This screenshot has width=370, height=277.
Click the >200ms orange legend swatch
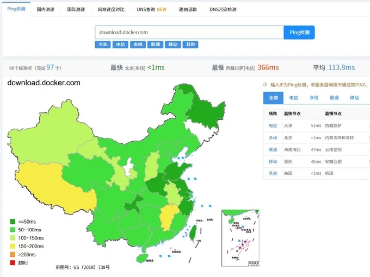[13, 255]
